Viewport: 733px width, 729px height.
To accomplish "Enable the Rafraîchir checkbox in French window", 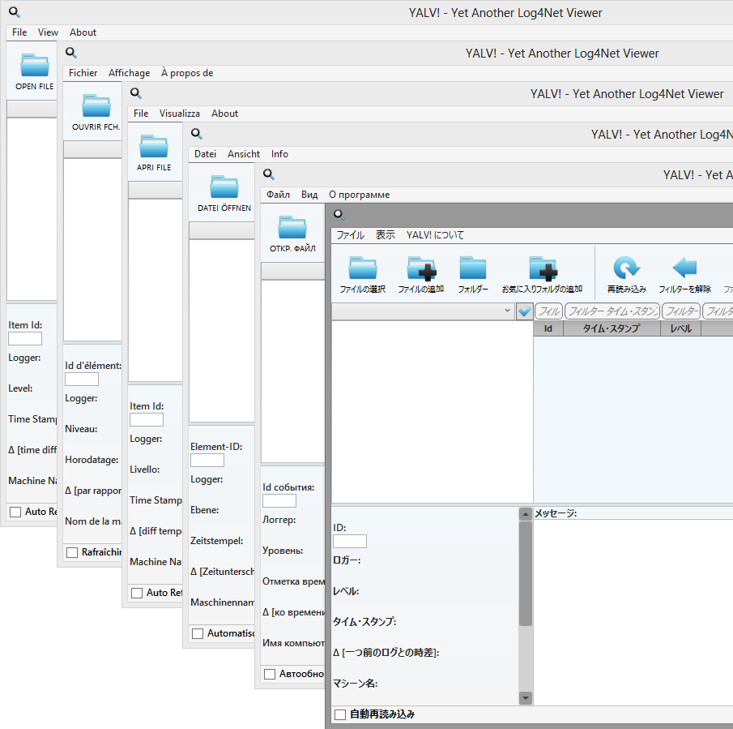I will pyautogui.click(x=72, y=552).
